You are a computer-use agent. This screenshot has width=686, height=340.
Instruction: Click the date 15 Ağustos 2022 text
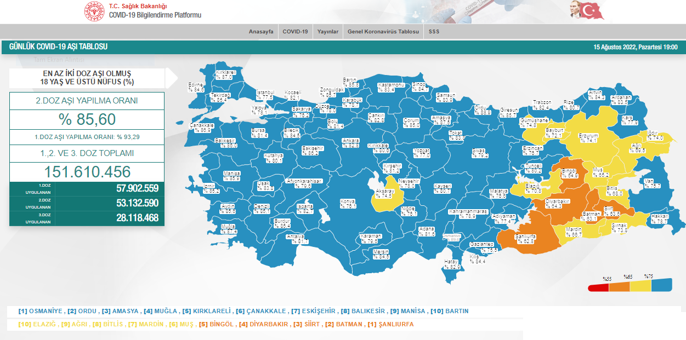tap(636, 47)
